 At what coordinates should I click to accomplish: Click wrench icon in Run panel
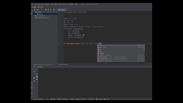[34, 72]
